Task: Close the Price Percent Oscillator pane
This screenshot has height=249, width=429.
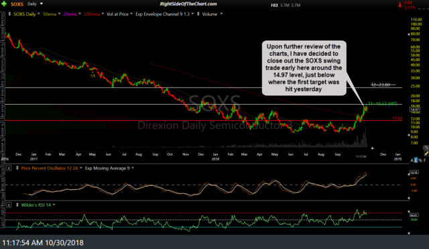Action: tap(9, 168)
